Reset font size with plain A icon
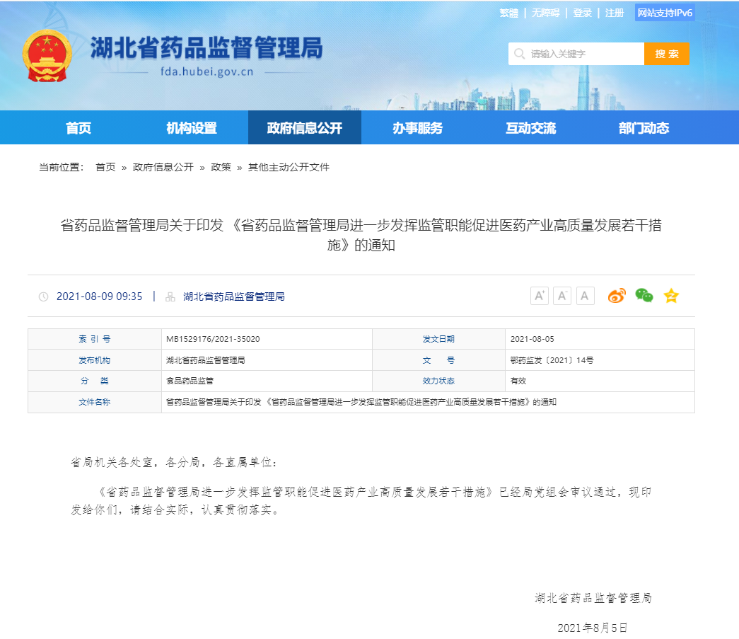This screenshot has height=639, width=739. 585,296
